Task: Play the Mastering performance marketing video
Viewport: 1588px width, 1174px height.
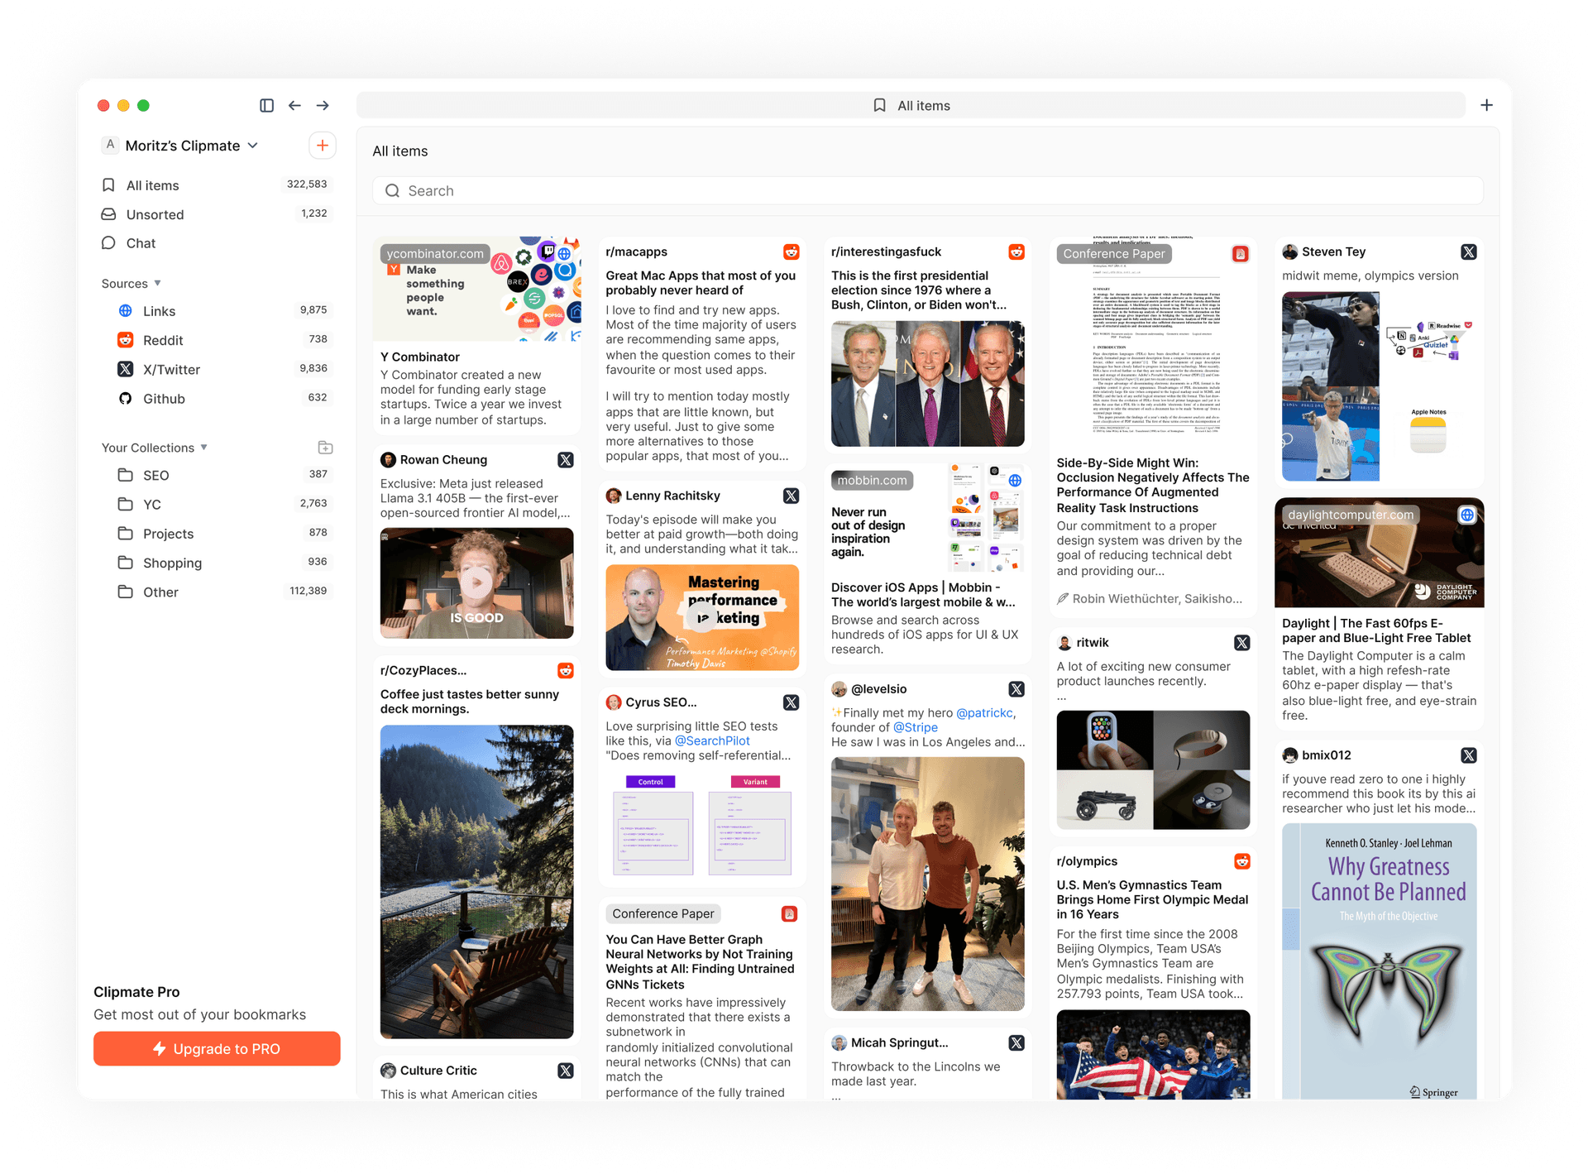Action: pos(702,617)
